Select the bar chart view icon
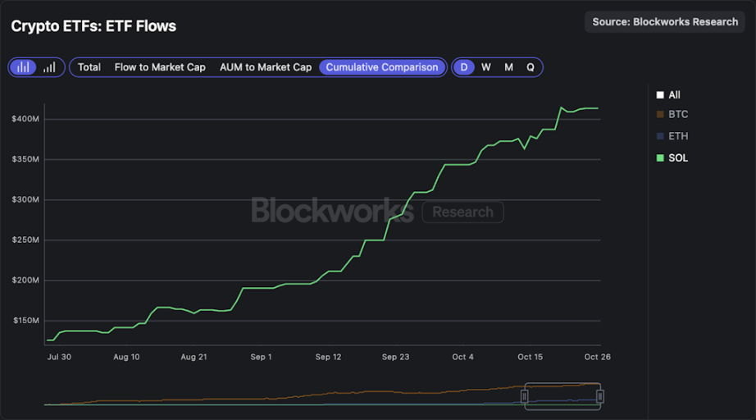Screen dimensions: 756x420 [x=25, y=67]
